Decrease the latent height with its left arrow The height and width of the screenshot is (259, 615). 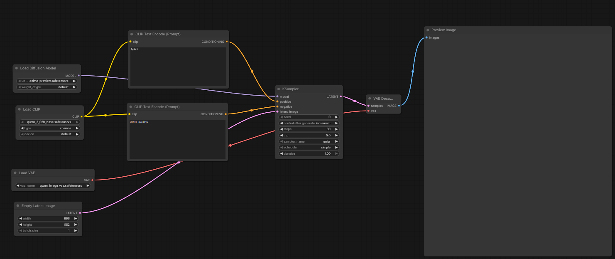pyautogui.click(x=21, y=224)
